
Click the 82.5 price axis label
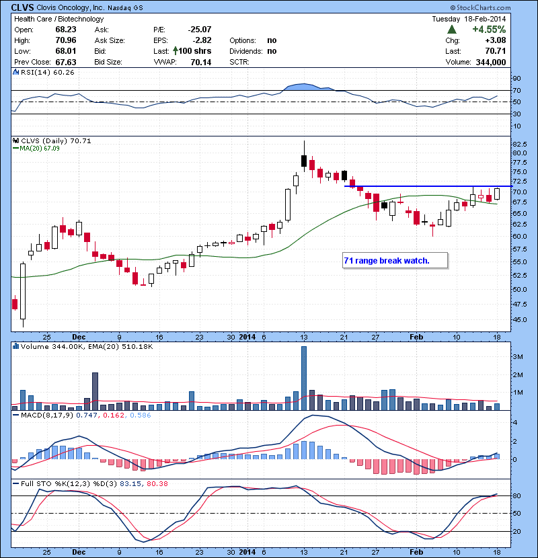[x=520, y=144]
